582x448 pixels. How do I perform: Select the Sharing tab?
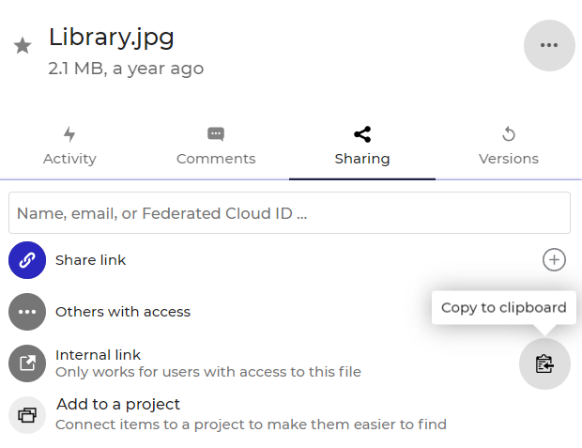[x=361, y=147]
